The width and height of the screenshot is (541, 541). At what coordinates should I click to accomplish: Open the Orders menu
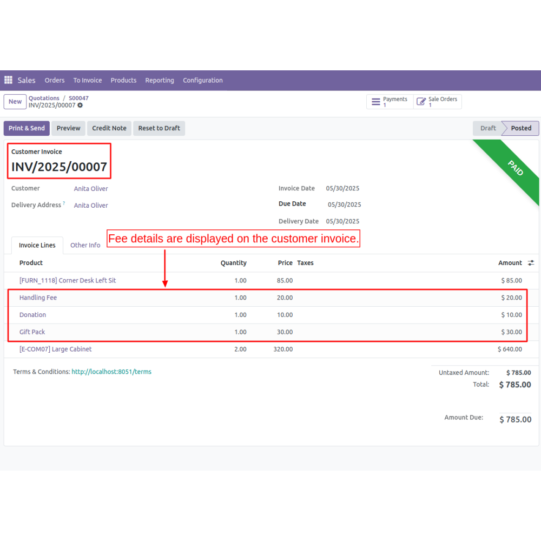[x=55, y=80]
